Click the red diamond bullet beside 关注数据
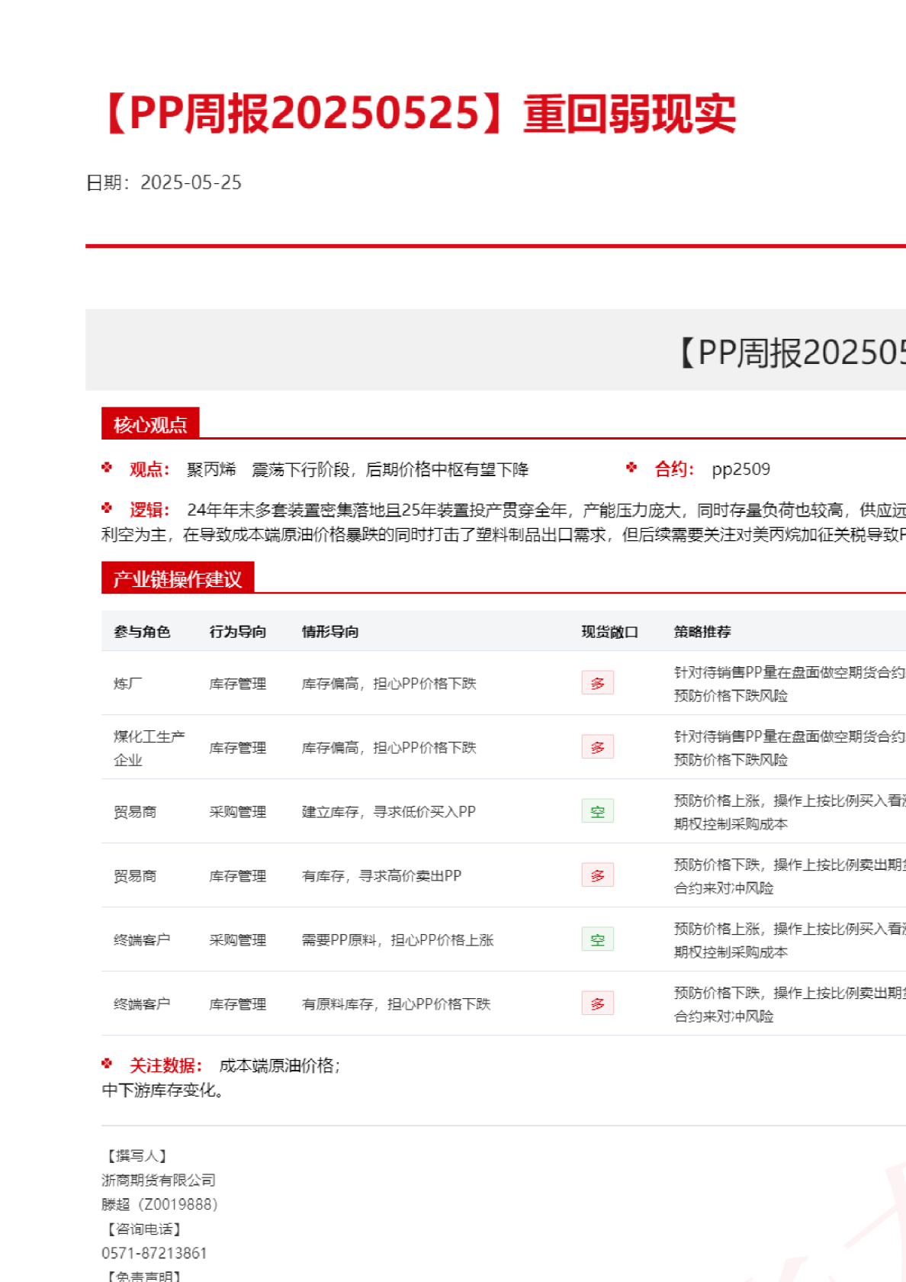The width and height of the screenshot is (906, 1282). (107, 1064)
